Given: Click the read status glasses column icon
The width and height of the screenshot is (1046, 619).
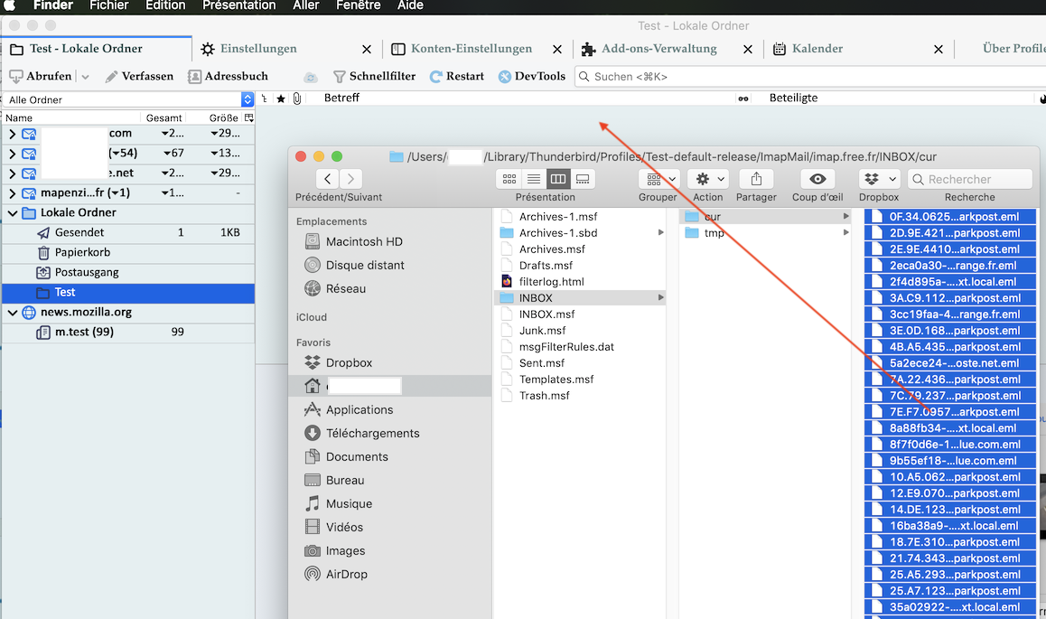Looking at the screenshot, I should click(742, 98).
